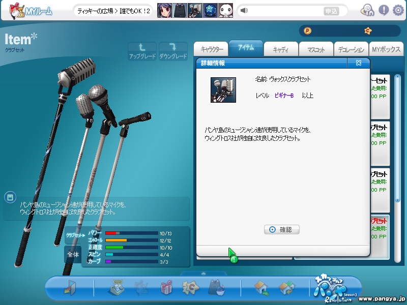Open the lollipop shop icon at top right
The height and width of the screenshot is (305, 407).
(x=367, y=10)
